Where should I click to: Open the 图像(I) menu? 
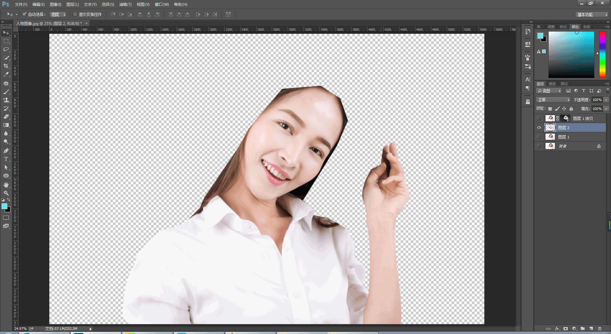tap(55, 4)
